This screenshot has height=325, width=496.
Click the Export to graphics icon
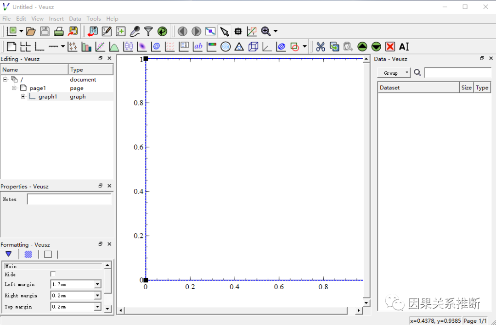[73, 31]
